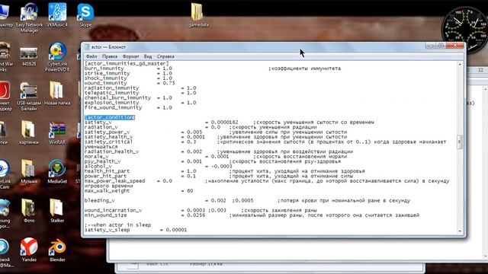The width and height of the screenshot is (488, 274).
Task: Click the Notepad scrollbar up arrow
Action: pyautogui.click(x=460, y=64)
